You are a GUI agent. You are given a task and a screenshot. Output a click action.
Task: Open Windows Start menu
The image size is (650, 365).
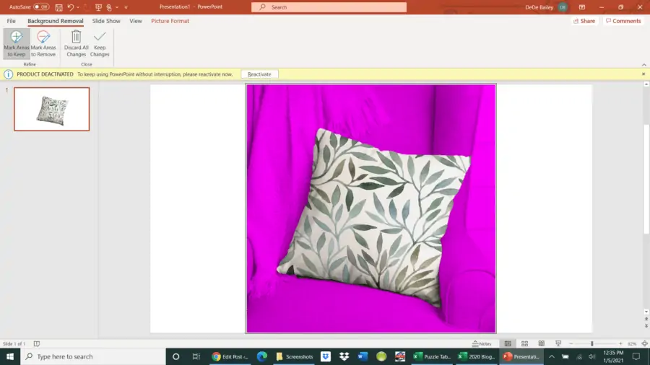coord(10,356)
